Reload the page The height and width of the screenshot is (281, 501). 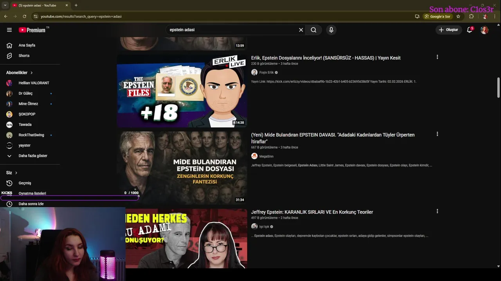coord(24,16)
